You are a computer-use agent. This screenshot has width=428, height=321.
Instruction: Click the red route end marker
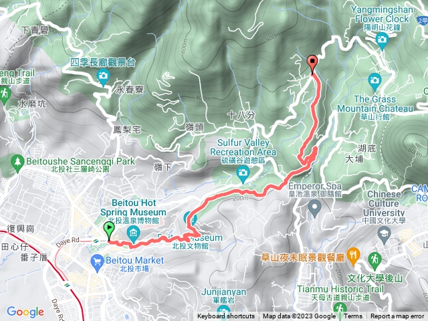(312, 64)
